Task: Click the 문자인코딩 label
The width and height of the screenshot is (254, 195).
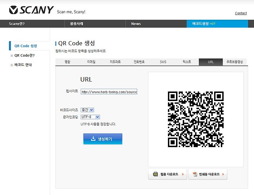Action: [x=71, y=117]
